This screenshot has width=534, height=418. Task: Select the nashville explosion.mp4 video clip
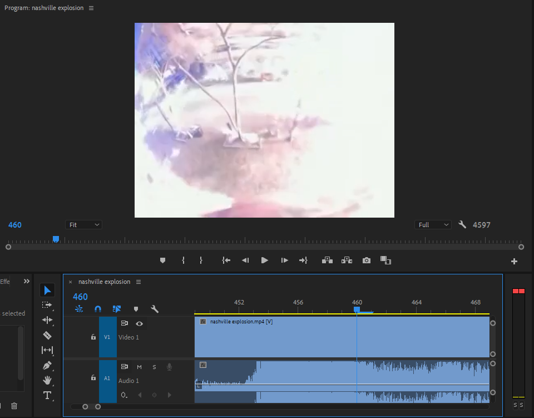342,337
